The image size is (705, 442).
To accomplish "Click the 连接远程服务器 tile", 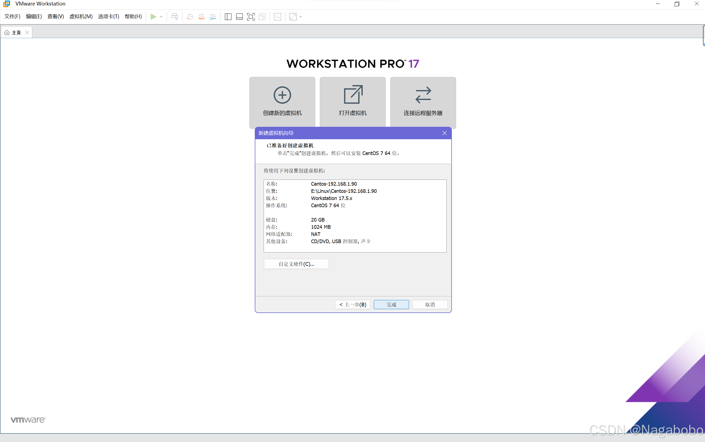I will coord(423,102).
